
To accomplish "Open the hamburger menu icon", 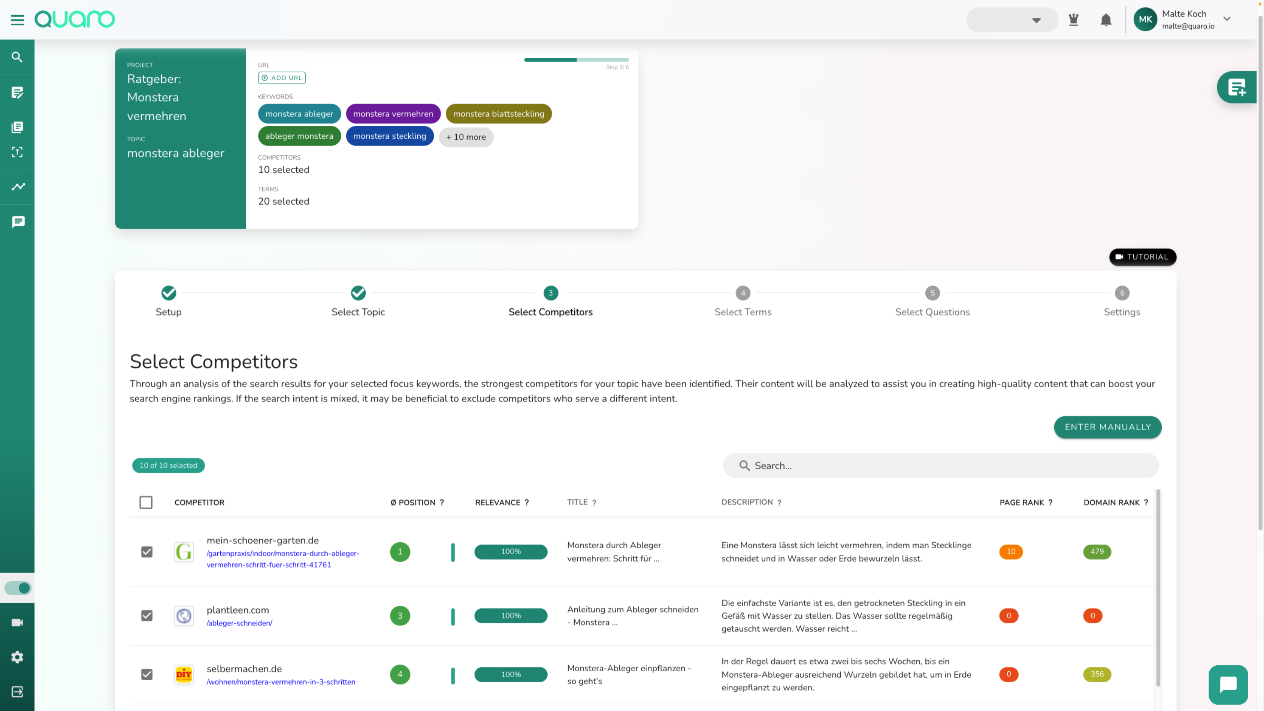I will click(17, 19).
